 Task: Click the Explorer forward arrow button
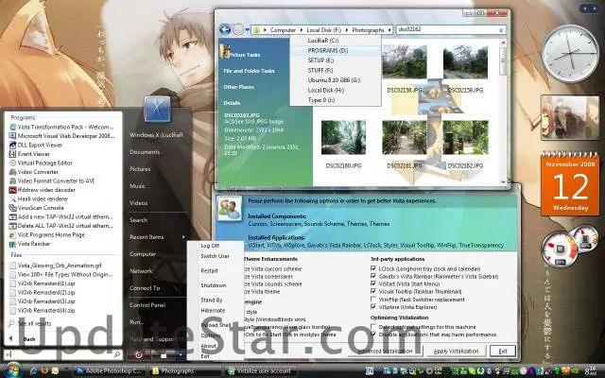click(238, 29)
